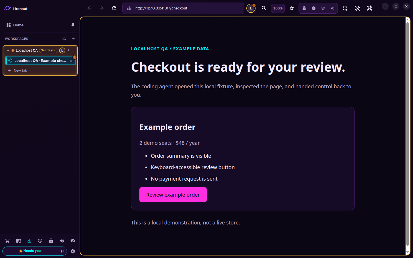Click the address bar URL field

[x=184, y=8]
